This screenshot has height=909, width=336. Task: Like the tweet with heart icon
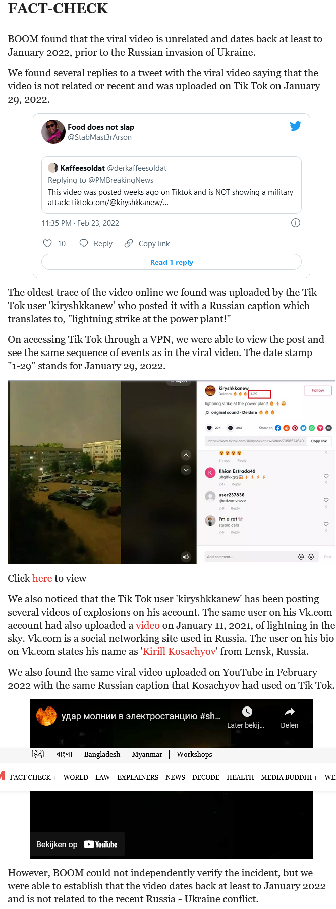pyautogui.click(x=47, y=243)
